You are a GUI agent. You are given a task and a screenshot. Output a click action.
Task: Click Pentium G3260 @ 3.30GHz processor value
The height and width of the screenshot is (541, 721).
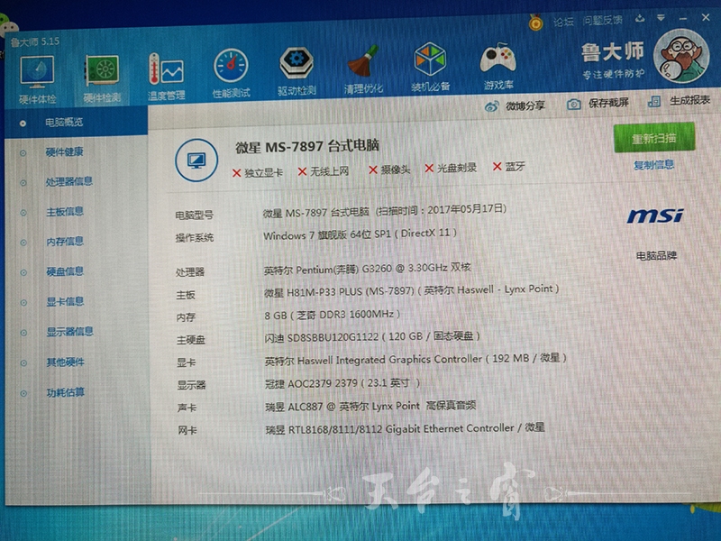[368, 268]
